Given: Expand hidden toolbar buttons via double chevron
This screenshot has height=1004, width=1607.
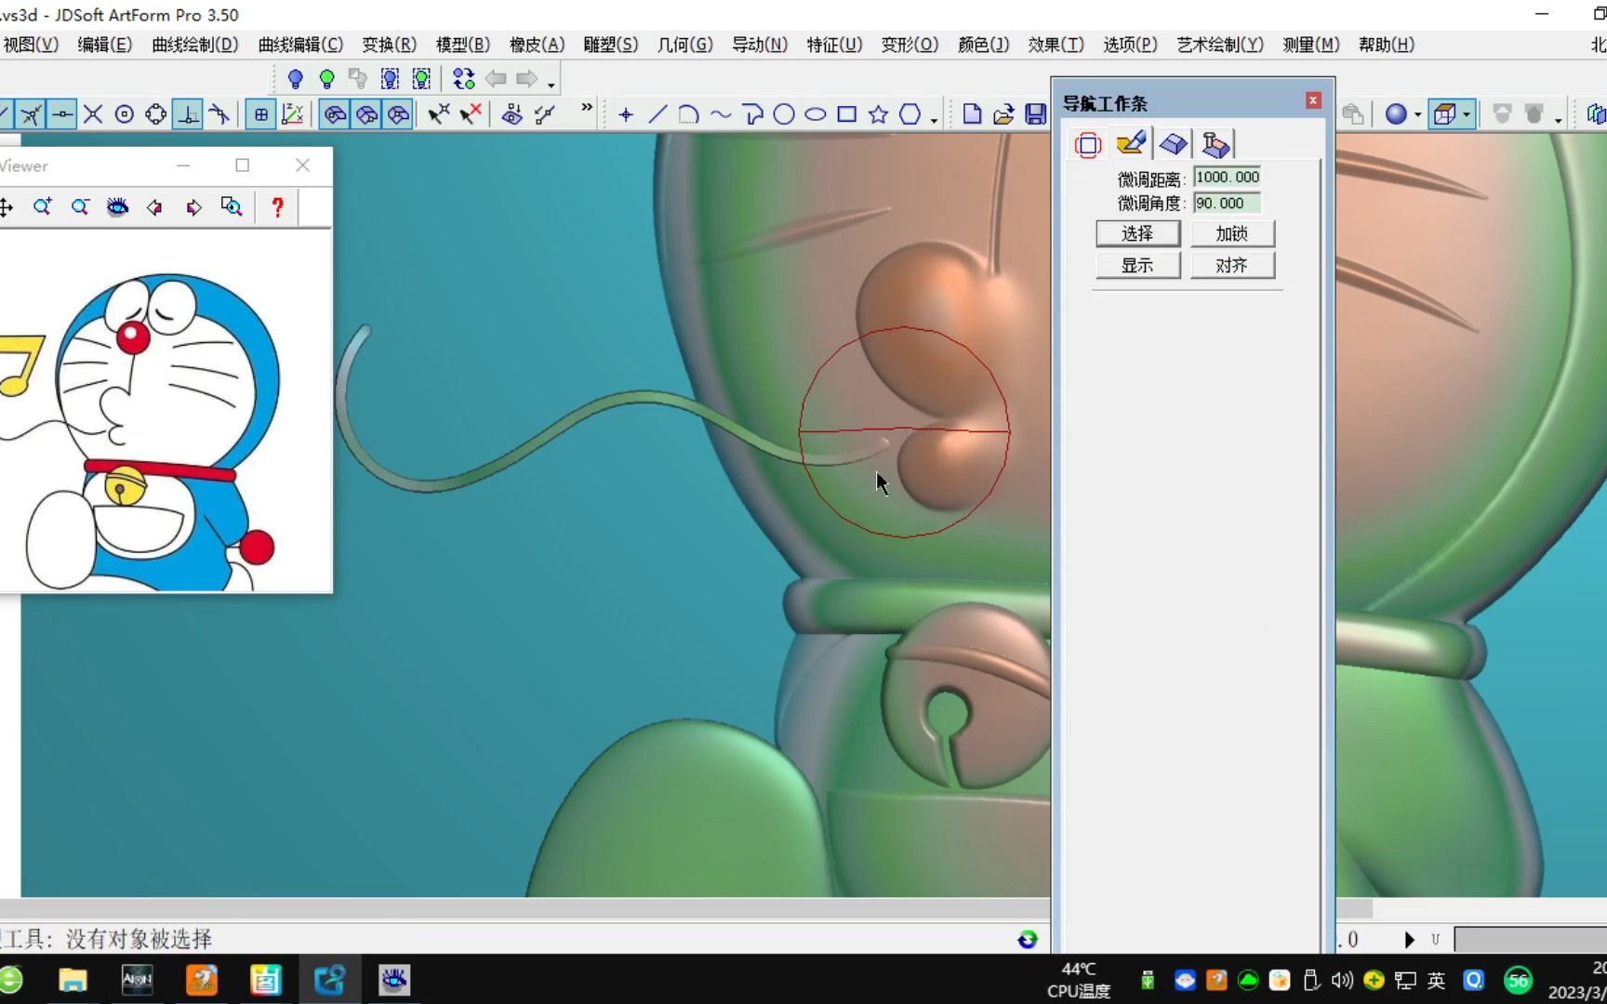Looking at the screenshot, I should pos(587,108).
